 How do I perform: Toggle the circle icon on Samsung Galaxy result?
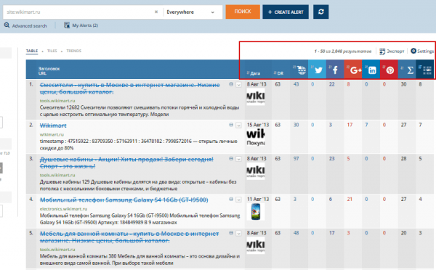231,199
